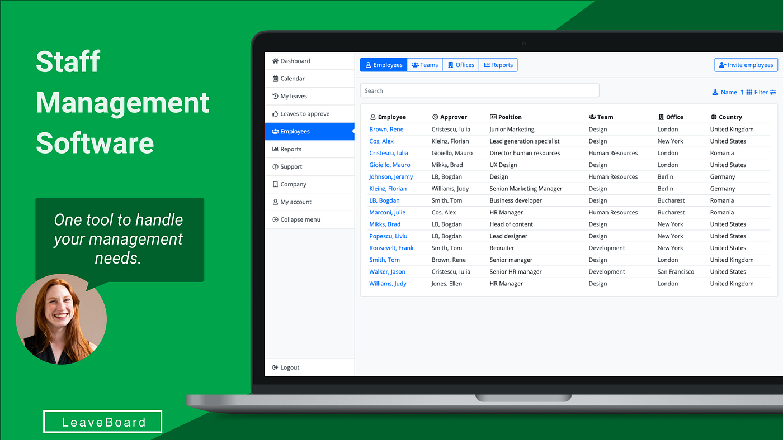Open employee Cos, Alex

click(381, 141)
